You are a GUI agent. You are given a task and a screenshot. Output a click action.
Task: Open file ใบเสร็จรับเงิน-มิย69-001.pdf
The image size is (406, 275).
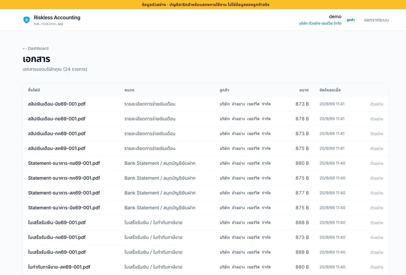pyautogui.click(x=57, y=222)
